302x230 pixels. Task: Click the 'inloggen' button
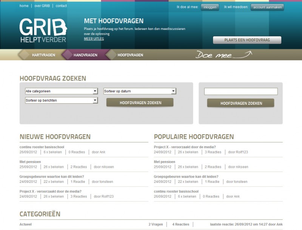point(210,7)
